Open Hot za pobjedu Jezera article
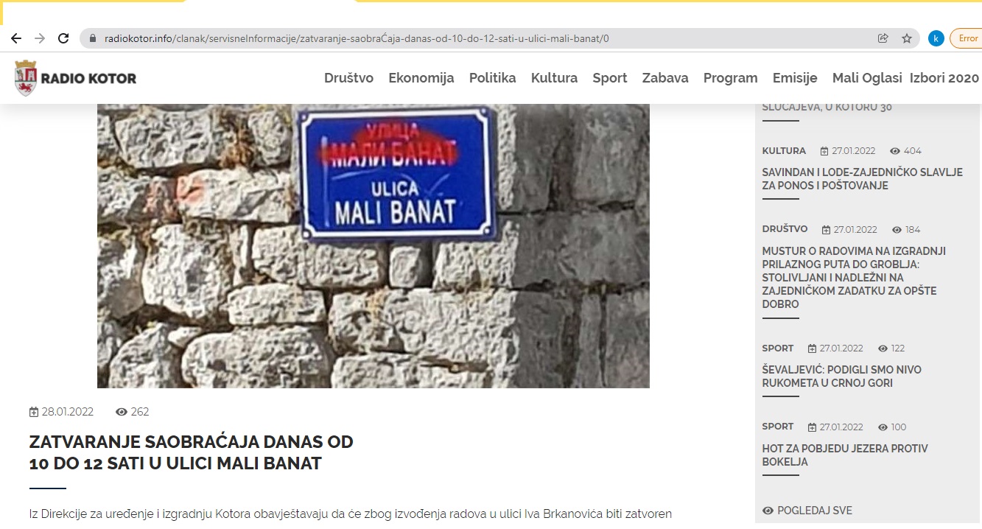This screenshot has width=982, height=529. [x=845, y=455]
